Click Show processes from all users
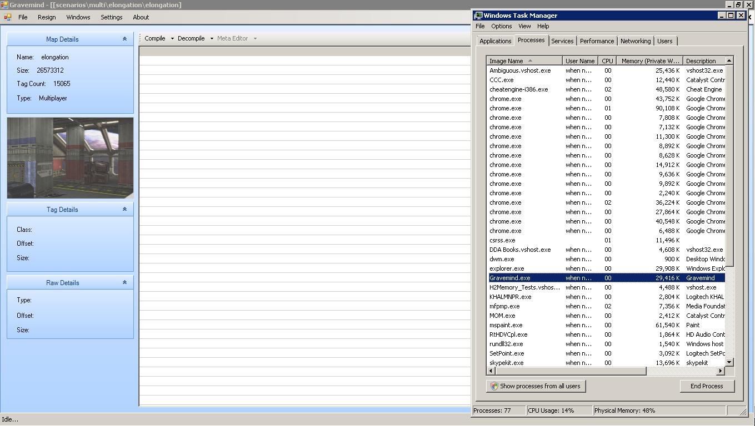The image size is (755, 426). (x=536, y=386)
